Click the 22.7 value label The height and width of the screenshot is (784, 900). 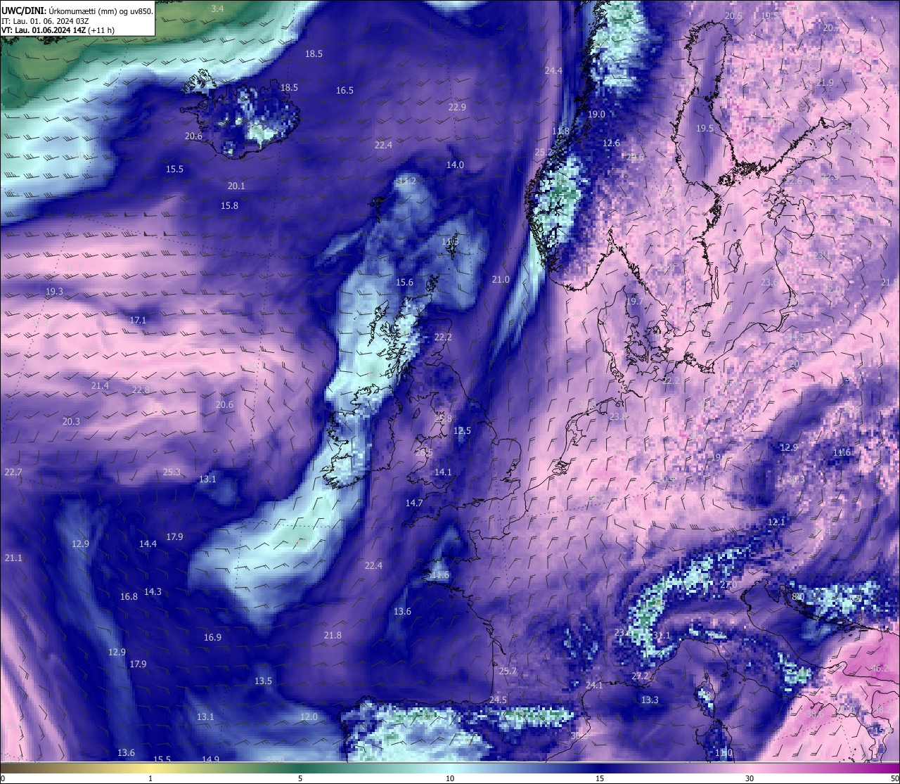[13, 471]
